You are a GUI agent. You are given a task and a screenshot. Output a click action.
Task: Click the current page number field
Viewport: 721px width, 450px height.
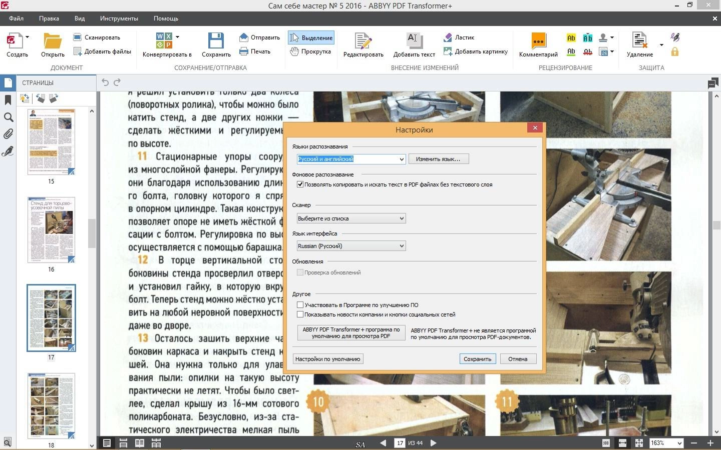(400, 443)
